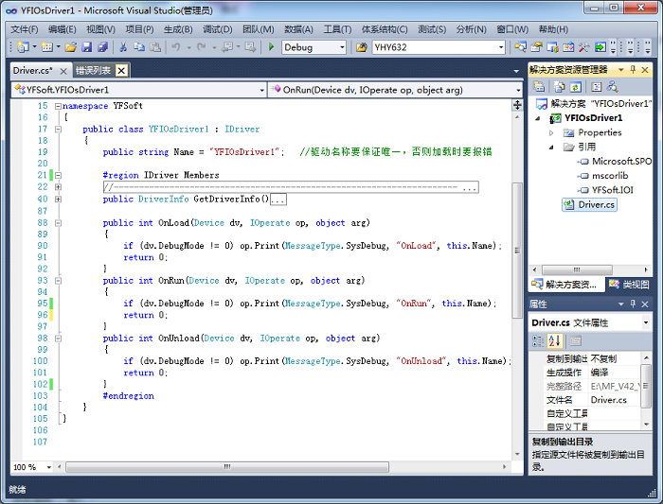Click the Open File folder icon
This screenshot has width=663, height=504.
71,47
